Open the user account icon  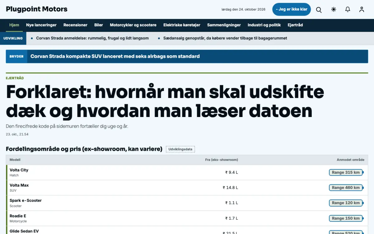tap(362, 9)
